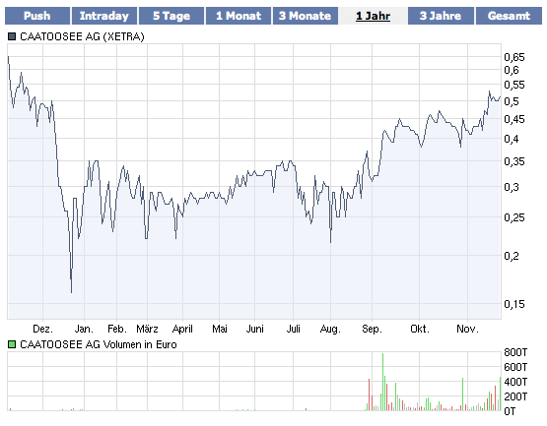The width and height of the screenshot is (547, 426).
Task: Click the Jan. axis label
Action: (84, 329)
